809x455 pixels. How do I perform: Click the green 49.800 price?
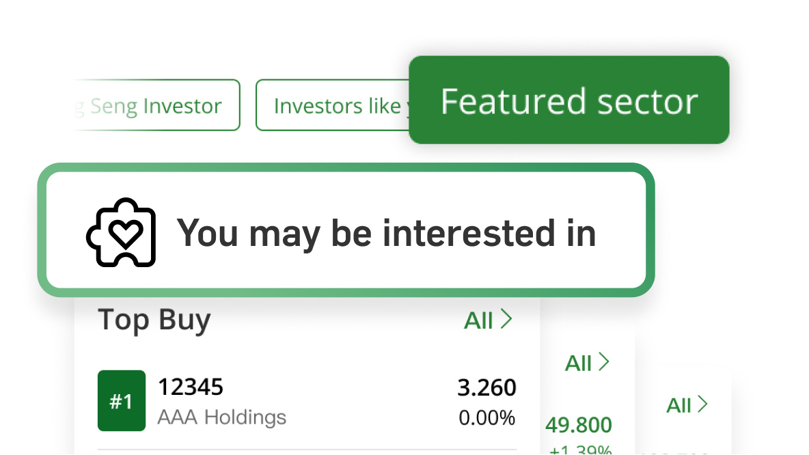click(x=579, y=426)
